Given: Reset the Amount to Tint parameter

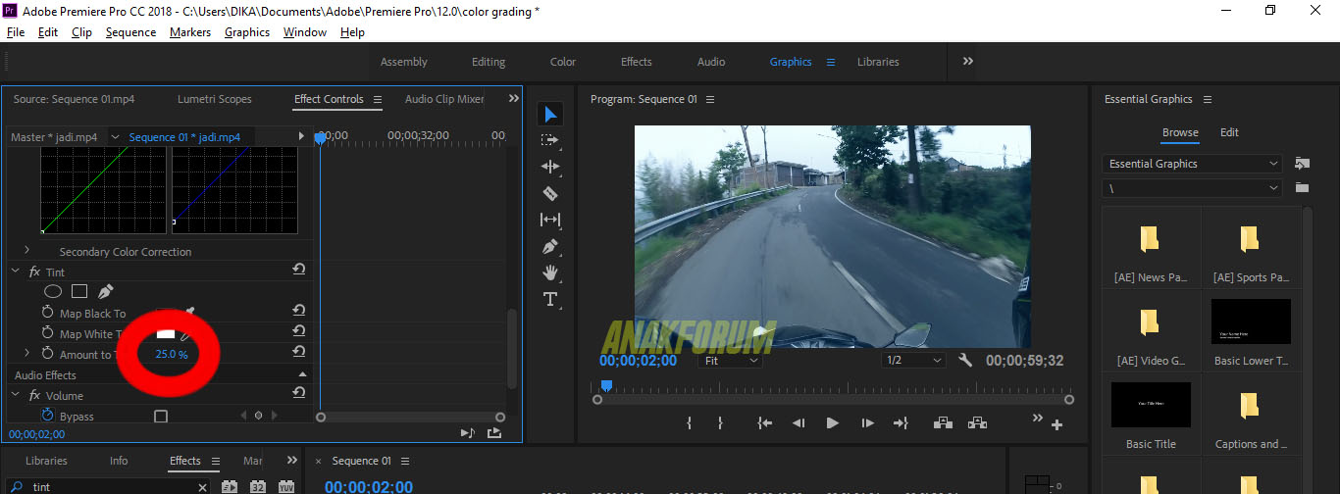Looking at the screenshot, I should pyautogui.click(x=298, y=351).
